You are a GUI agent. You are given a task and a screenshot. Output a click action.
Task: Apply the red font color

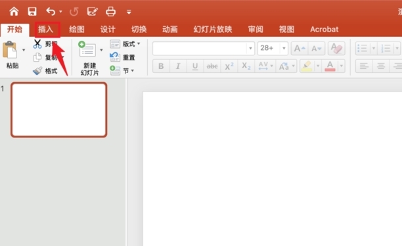pyautogui.click(x=330, y=66)
